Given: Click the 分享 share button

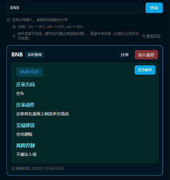Looking at the screenshot, I should coord(125,55).
